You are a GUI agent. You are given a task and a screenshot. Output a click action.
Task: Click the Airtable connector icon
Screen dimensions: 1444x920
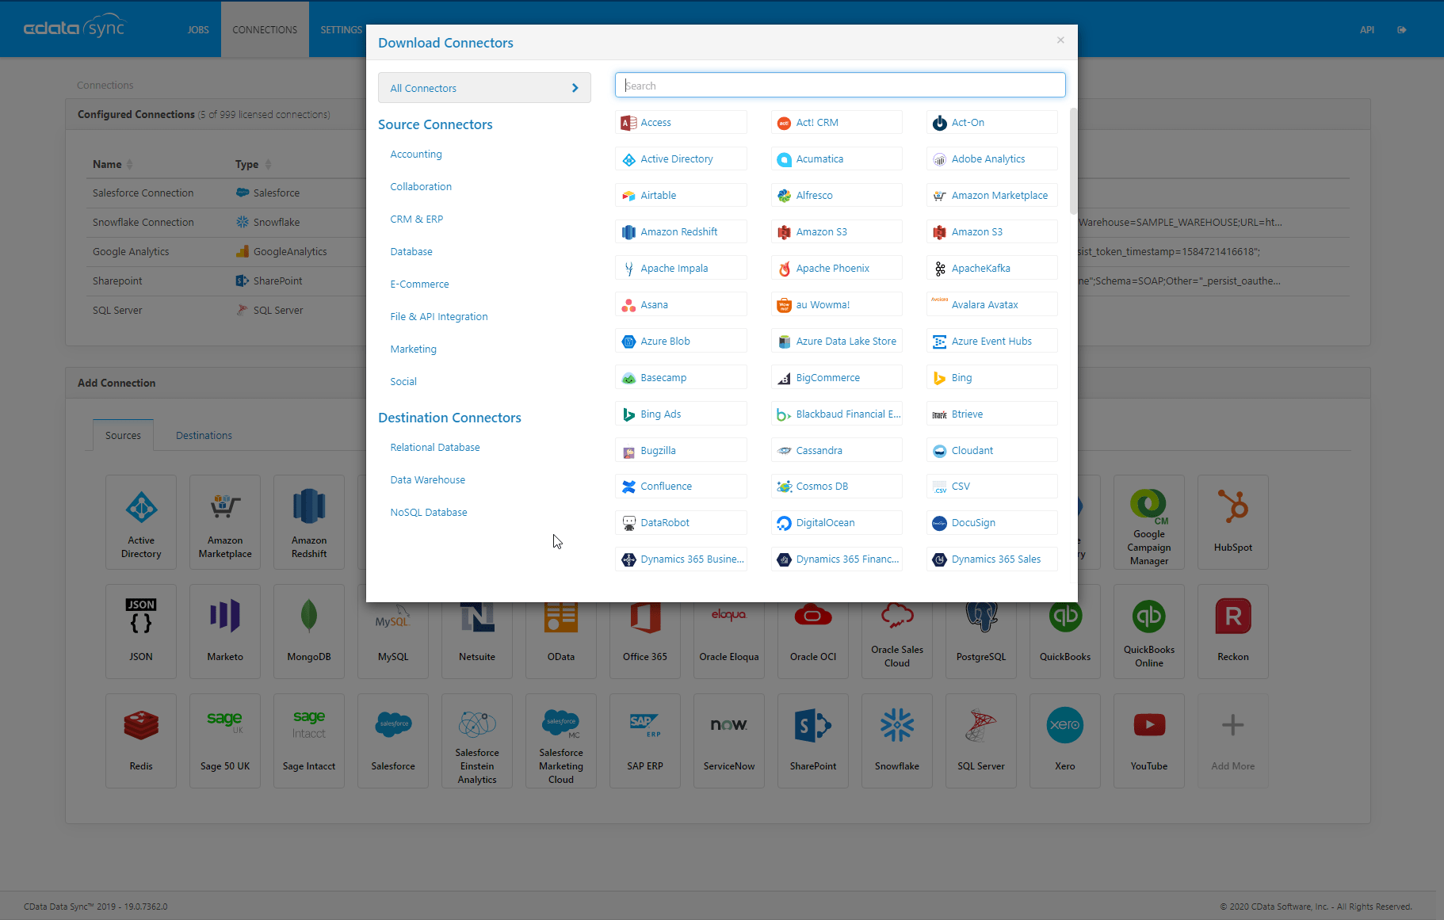(628, 196)
